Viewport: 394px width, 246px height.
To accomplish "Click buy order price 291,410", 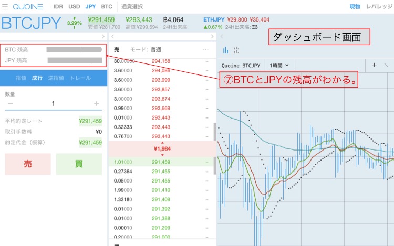I will coord(161,190).
